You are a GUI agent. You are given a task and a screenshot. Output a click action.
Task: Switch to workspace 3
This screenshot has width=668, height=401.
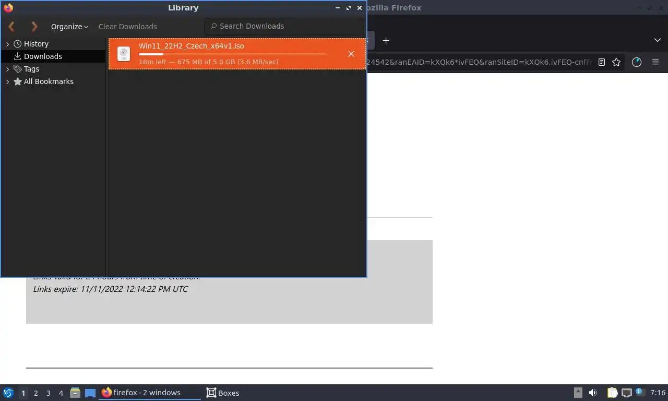[48, 393]
